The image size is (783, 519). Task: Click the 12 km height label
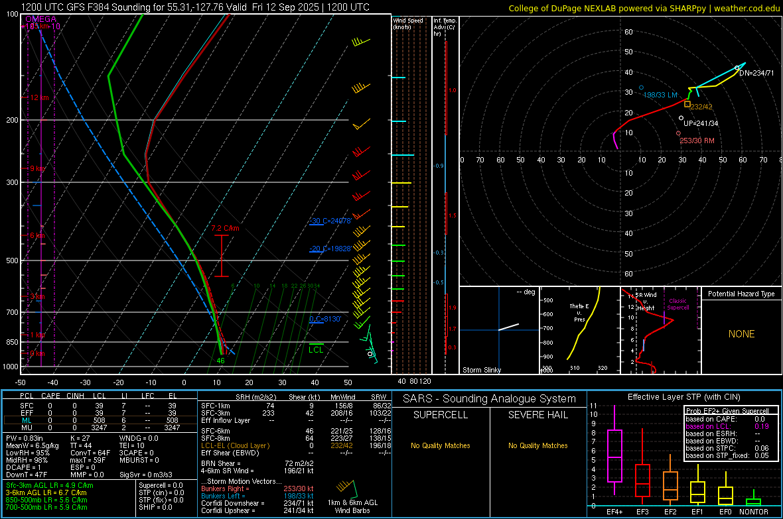pos(39,97)
